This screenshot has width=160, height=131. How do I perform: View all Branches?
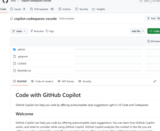coord(37,31)
